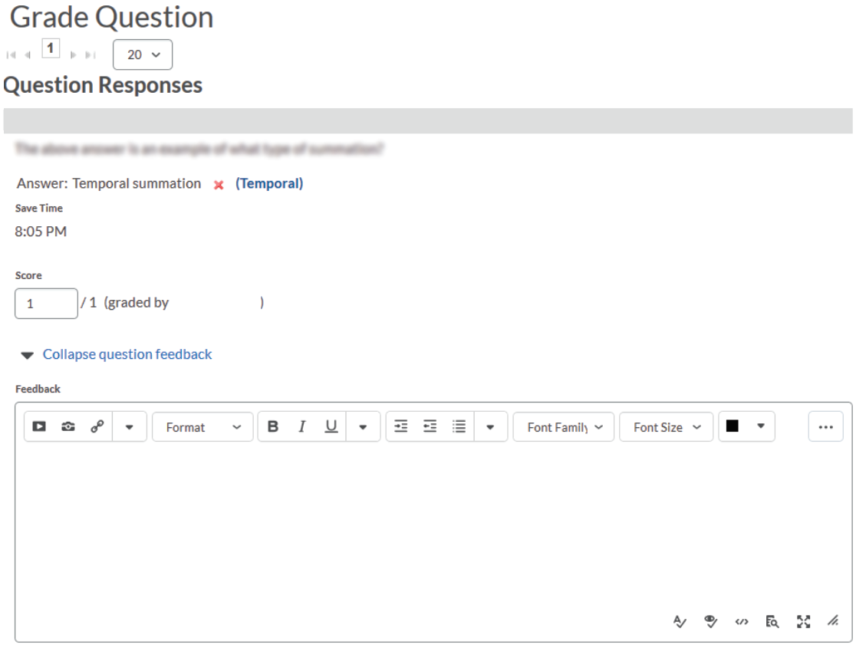This screenshot has height=648, width=856.
Task: Click the preview icon
Action: 772,621
